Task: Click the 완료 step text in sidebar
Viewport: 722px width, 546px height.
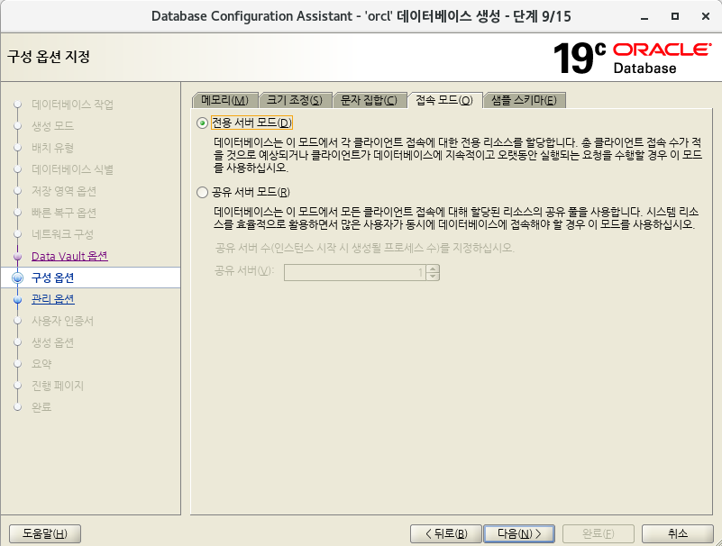Action: point(41,407)
